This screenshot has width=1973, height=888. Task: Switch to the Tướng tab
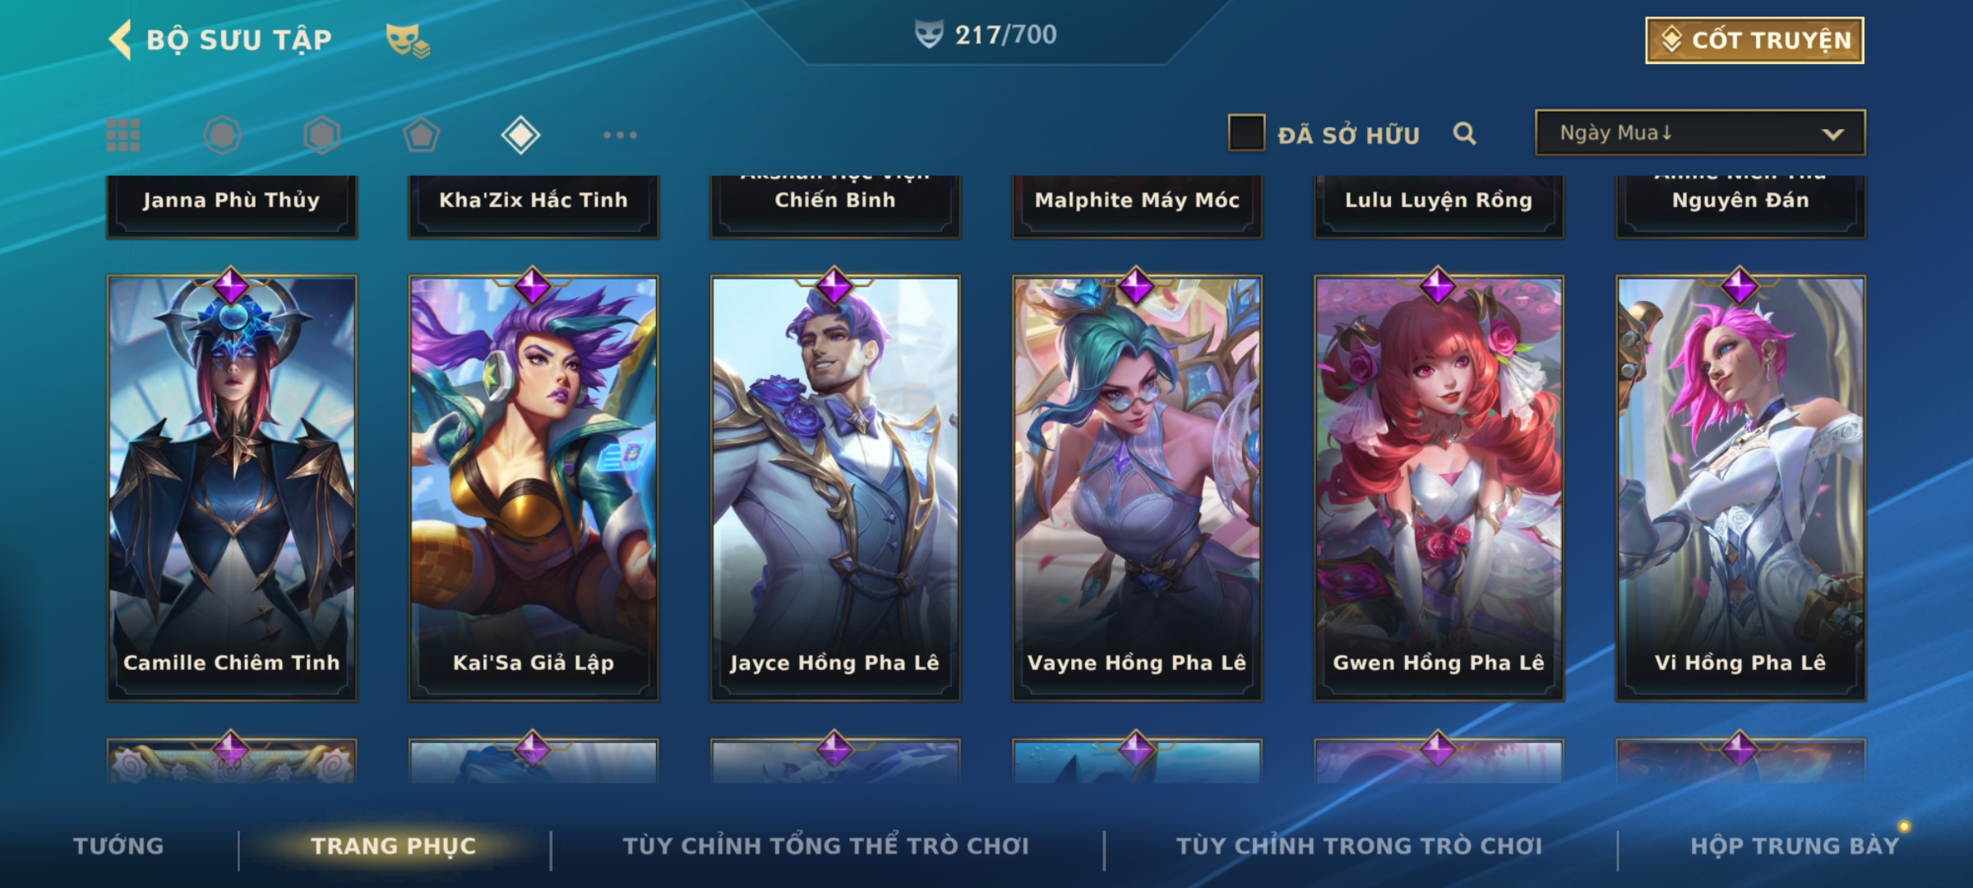pos(118,846)
